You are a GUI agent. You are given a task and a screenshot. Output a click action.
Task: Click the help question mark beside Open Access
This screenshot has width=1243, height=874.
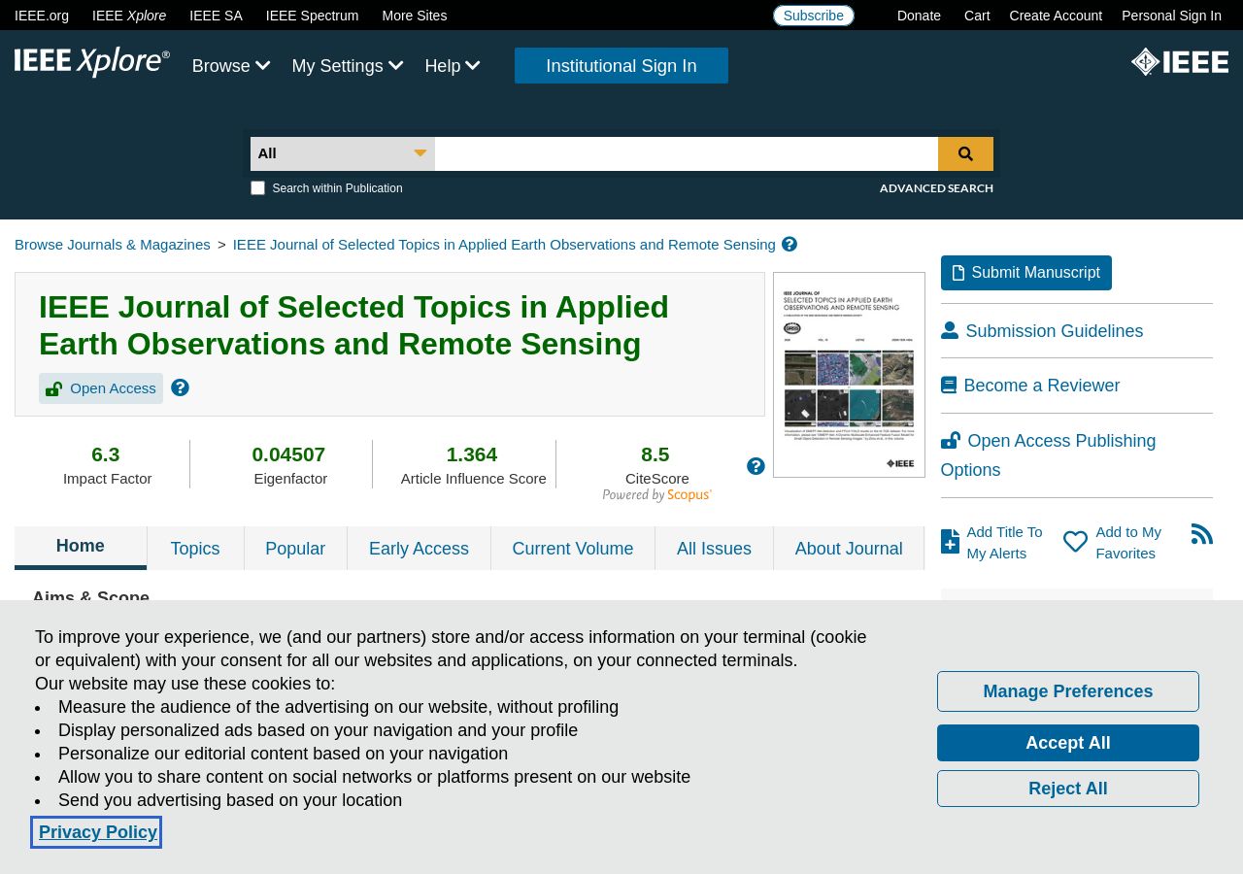coord(180,387)
